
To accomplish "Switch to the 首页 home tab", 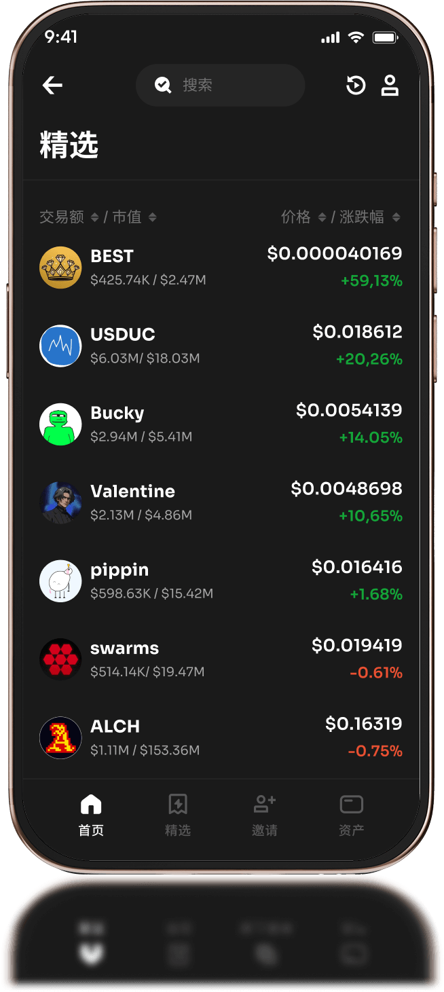I will pos(91,815).
